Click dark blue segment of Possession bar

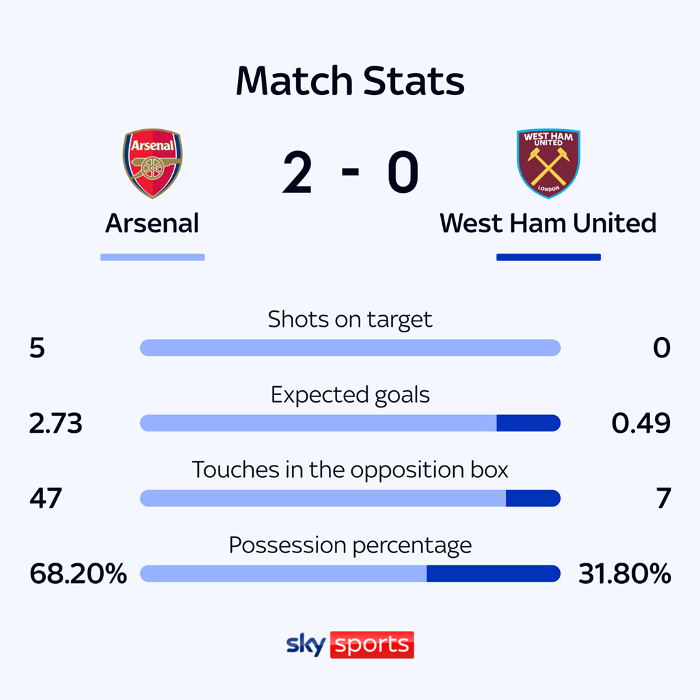tap(493, 574)
